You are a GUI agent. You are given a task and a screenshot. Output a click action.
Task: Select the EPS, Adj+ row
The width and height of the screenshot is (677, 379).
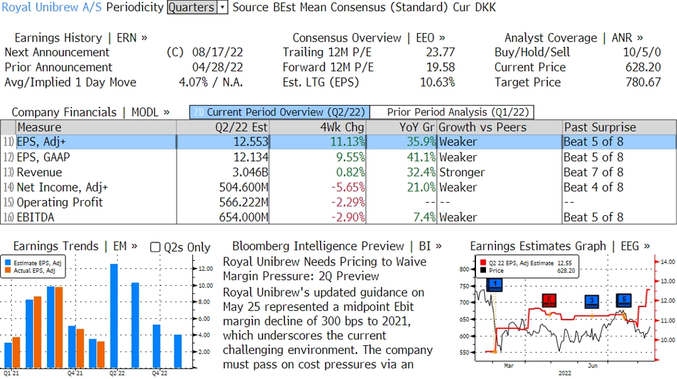(338, 142)
